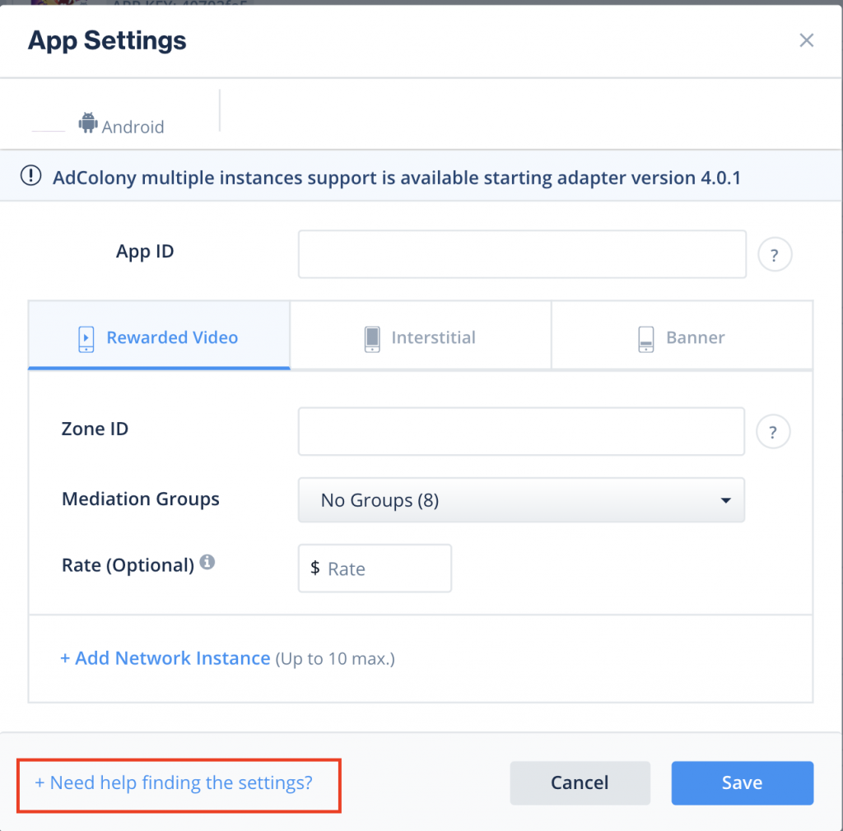843x831 pixels.
Task: Click the Android robot icon
Action: coord(88,123)
